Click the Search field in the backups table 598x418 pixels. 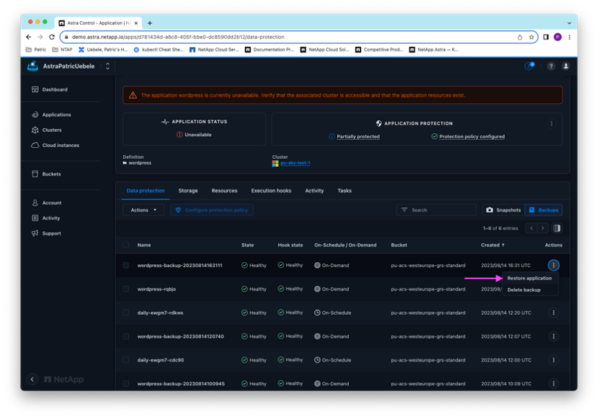pos(436,210)
